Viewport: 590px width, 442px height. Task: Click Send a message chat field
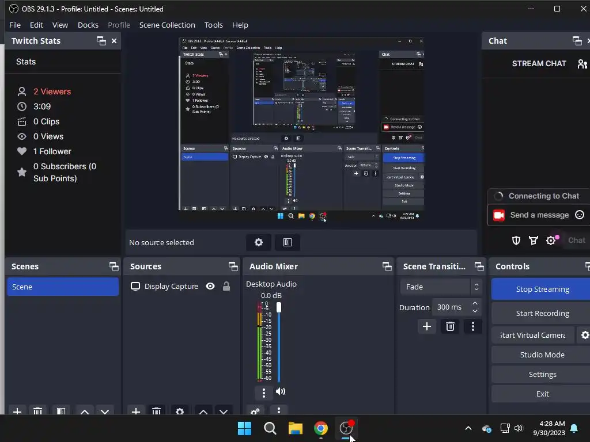[x=539, y=215]
